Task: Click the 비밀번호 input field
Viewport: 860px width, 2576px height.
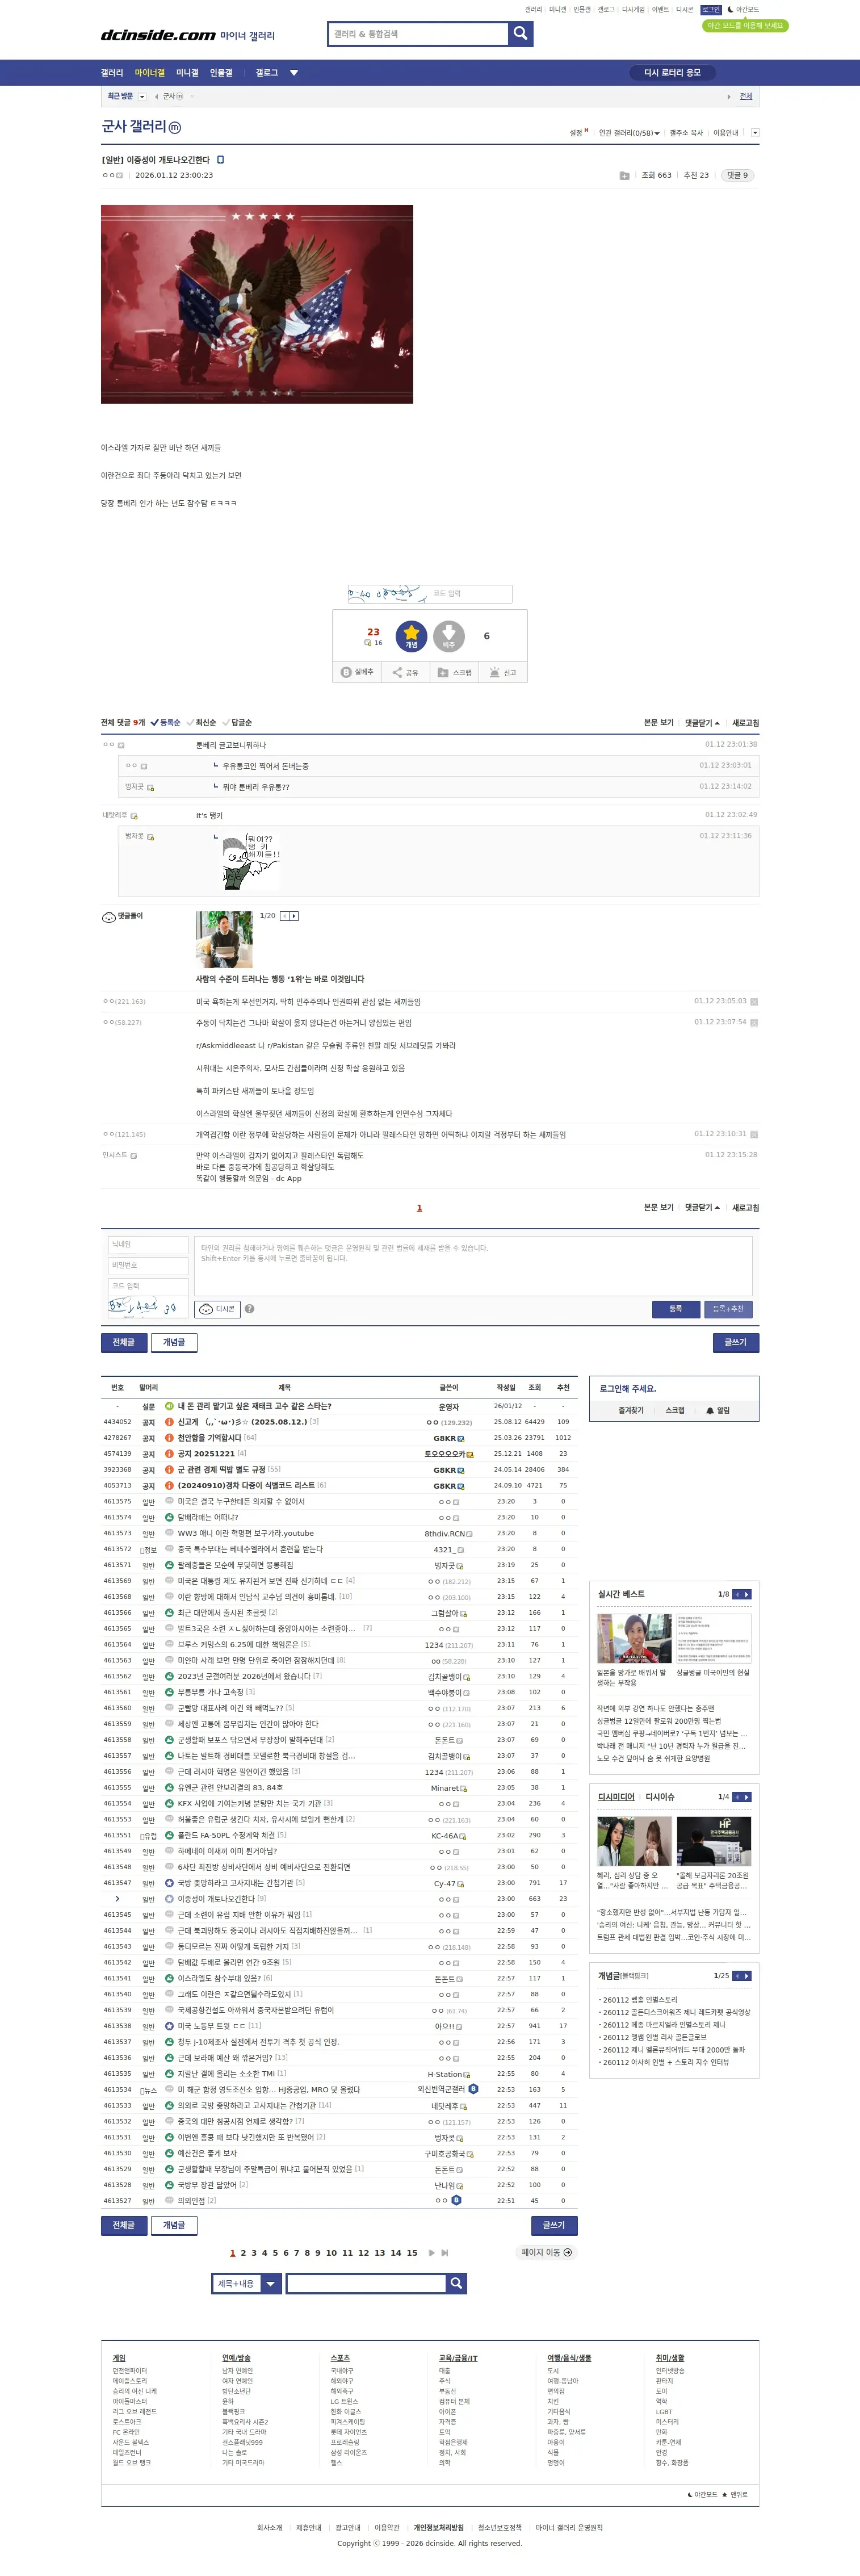Action: (148, 1265)
